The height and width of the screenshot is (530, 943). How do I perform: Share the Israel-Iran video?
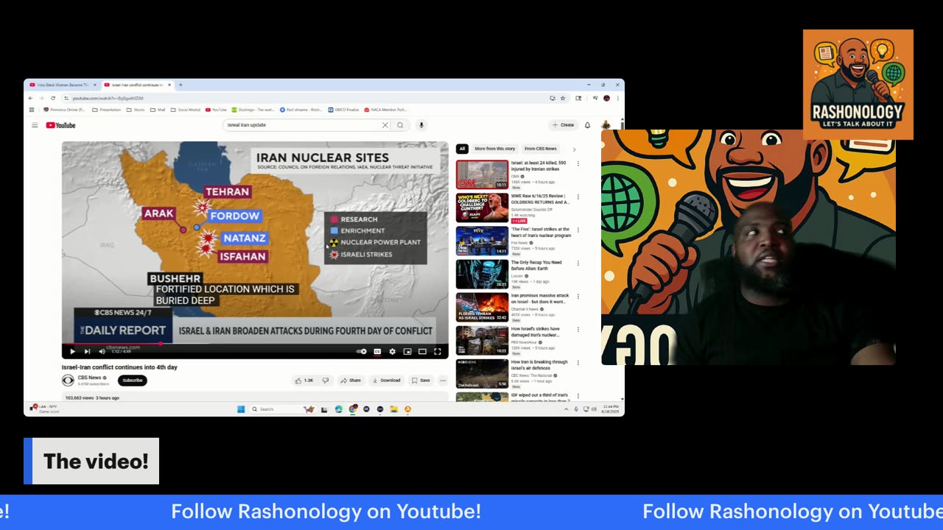[x=350, y=381]
